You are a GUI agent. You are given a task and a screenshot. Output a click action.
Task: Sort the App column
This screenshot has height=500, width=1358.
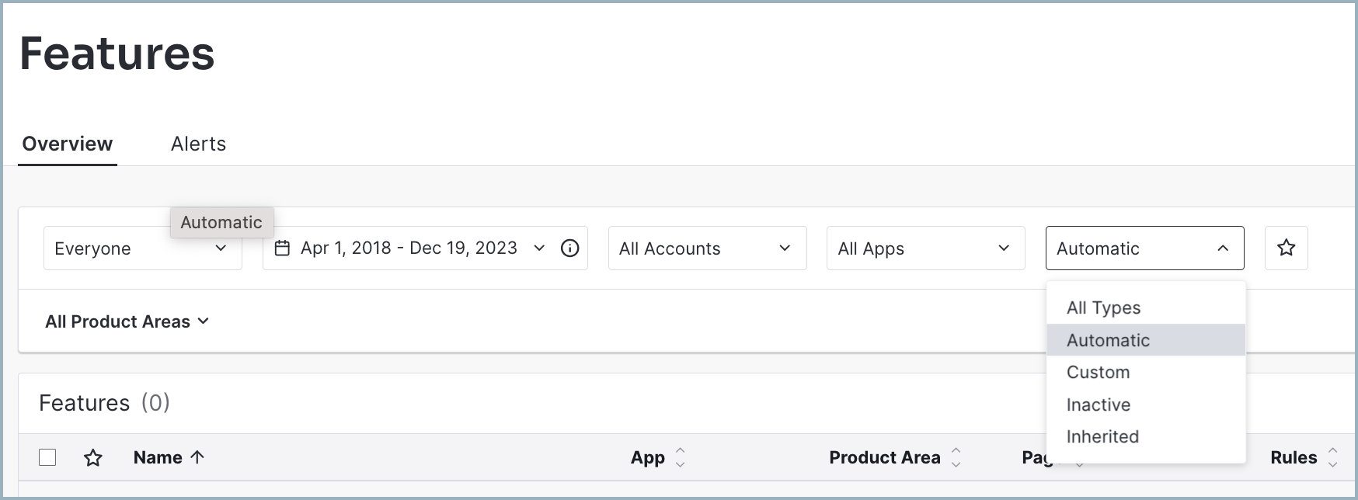(681, 457)
